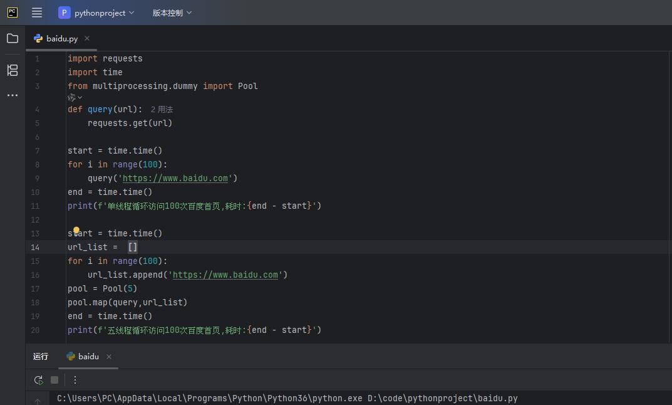The image size is (672, 405).
Task: Click the 'pool.map(query,url_list)' line
Action: click(127, 302)
